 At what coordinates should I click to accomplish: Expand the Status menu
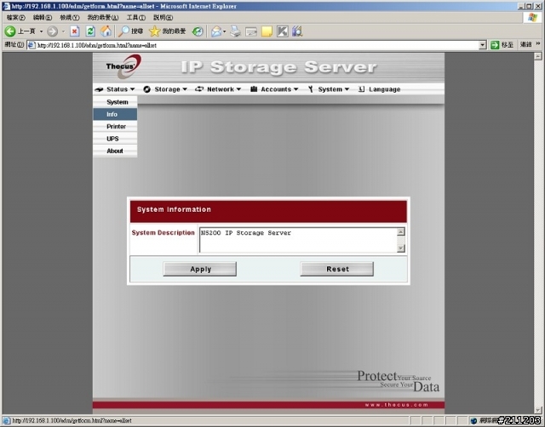(x=115, y=89)
